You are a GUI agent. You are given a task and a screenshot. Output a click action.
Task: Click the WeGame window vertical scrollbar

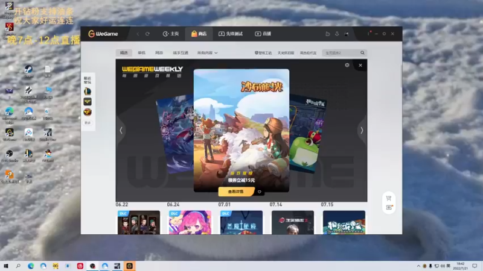tap(401, 76)
